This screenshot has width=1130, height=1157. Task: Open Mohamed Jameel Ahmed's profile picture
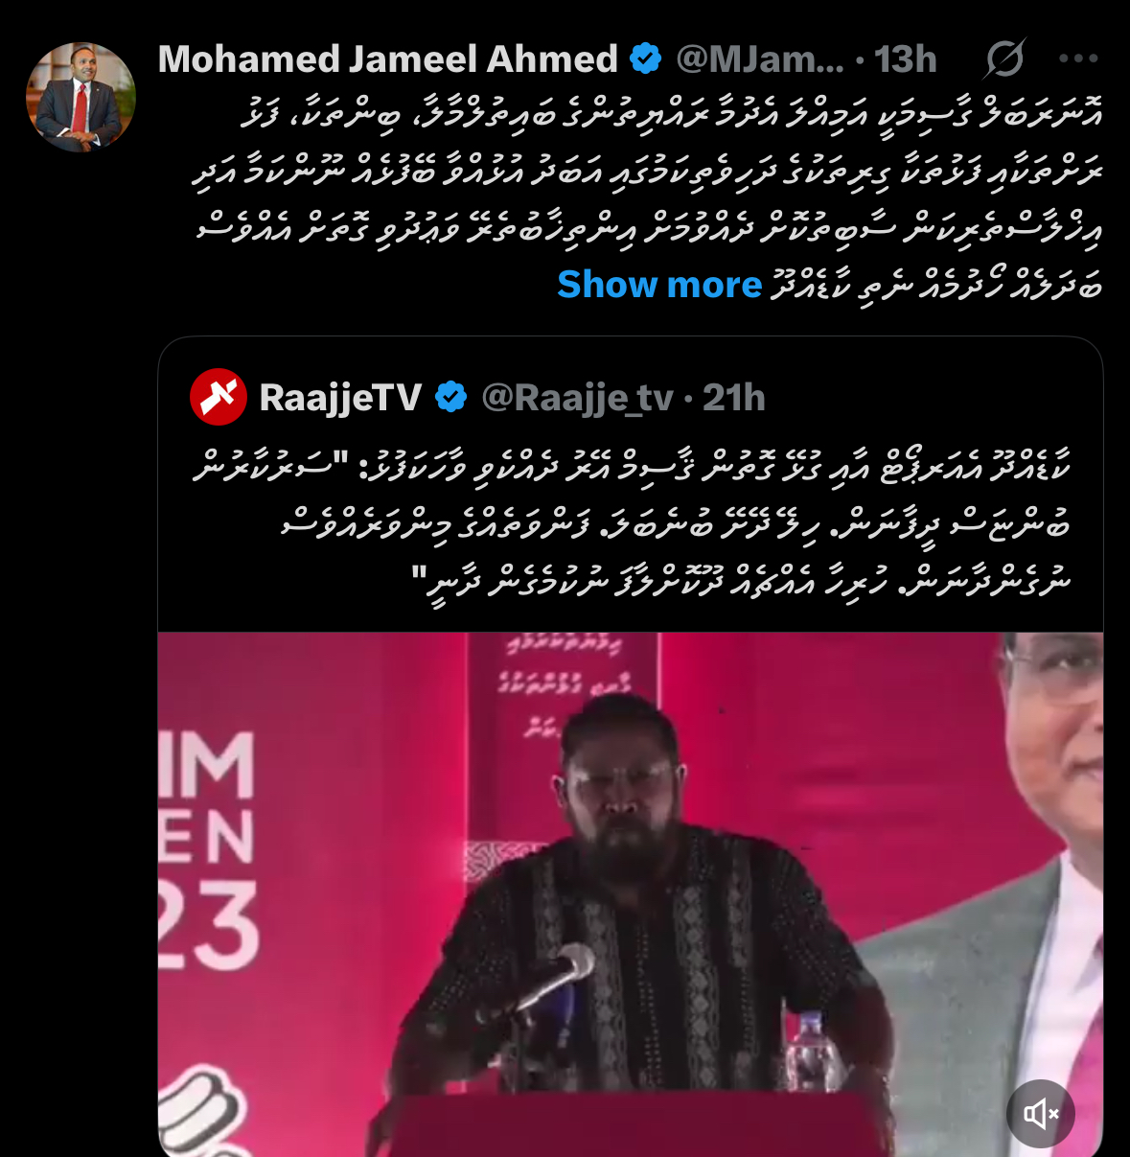pos(81,97)
